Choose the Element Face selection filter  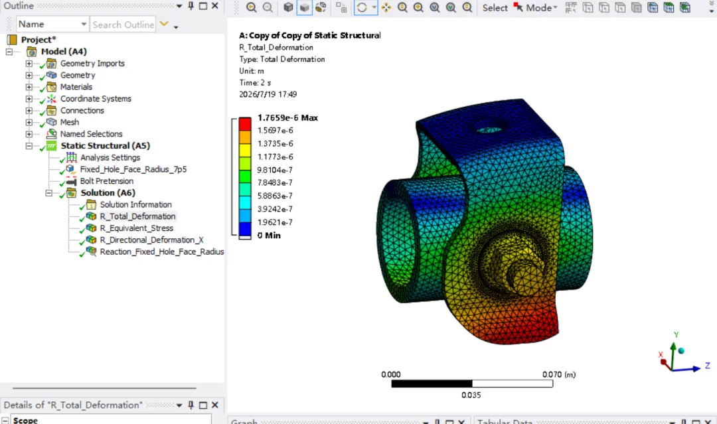pyautogui.click(x=669, y=7)
